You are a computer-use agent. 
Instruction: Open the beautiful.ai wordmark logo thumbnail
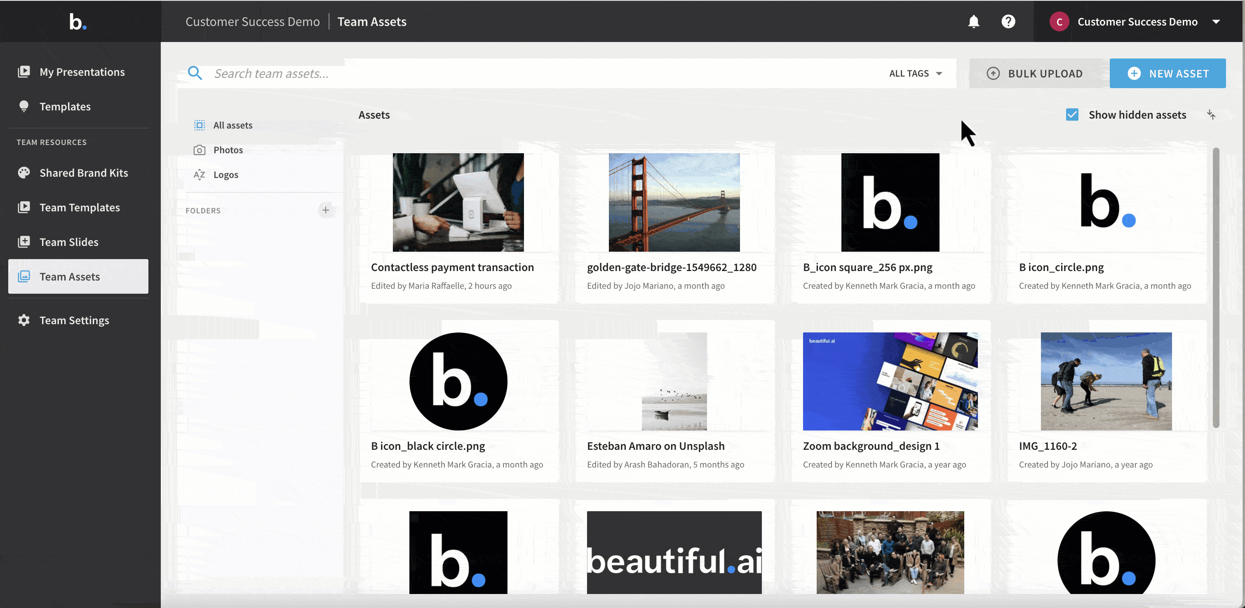tap(674, 552)
